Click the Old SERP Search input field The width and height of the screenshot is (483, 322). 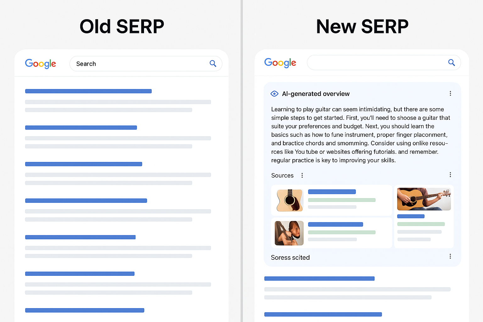(146, 64)
